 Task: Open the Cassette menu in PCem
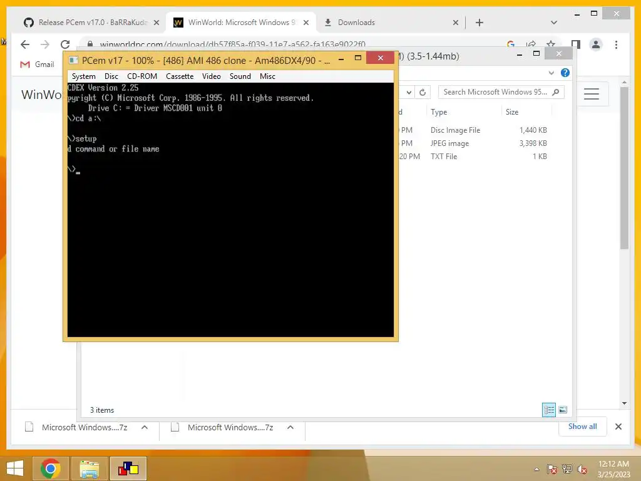pyautogui.click(x=180, y=76)
